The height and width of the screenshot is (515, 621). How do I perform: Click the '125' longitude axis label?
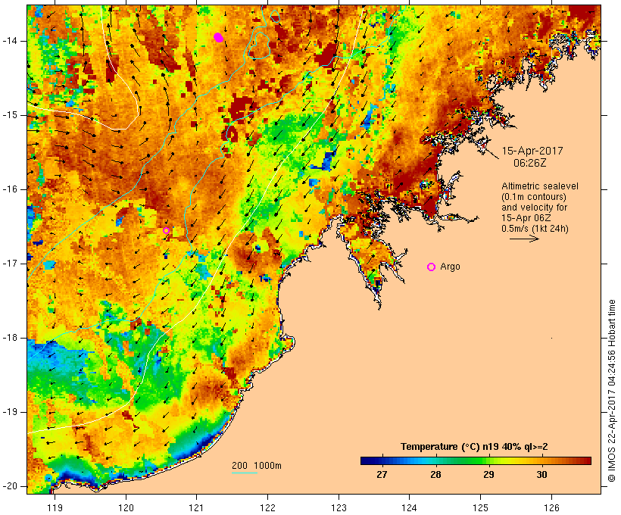(480, 507)
